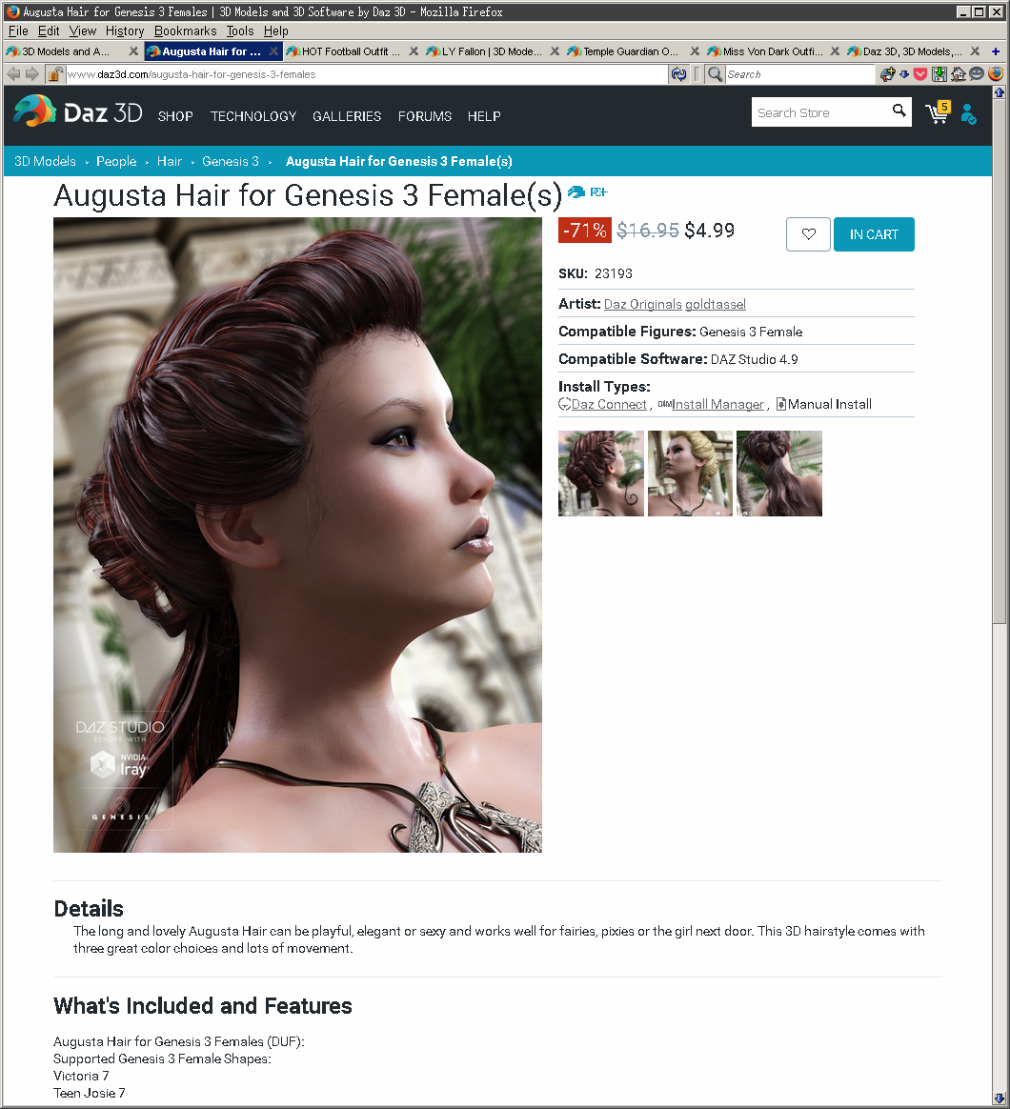1010x1109 pixels.
Task: Click the padlock site identity icon
Action: click(55, 74)
